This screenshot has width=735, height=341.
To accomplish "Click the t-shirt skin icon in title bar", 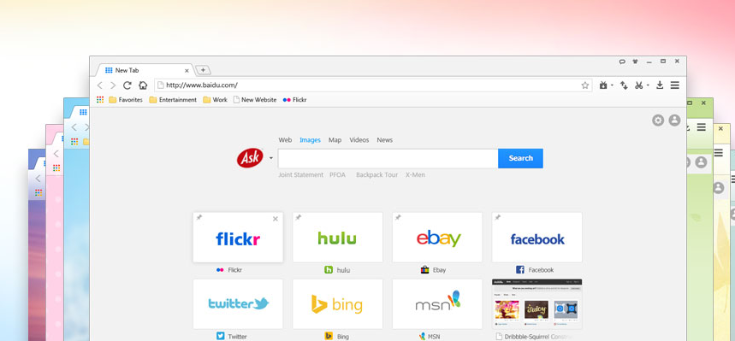I will pyautogui.click(x=636, y=62).
